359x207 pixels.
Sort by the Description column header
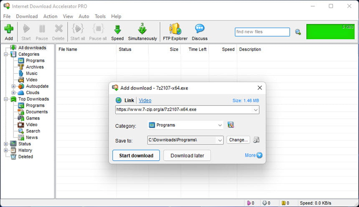pyautogui.click(x=250, y=49)
